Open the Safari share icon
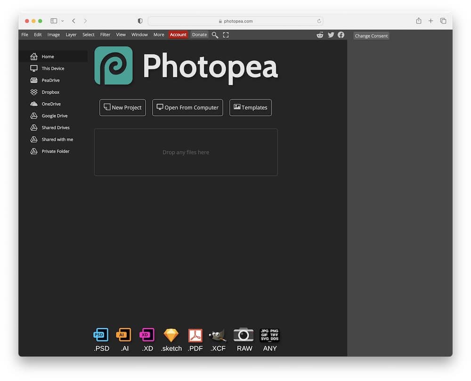Image resolution: width=471 pixels, height=381 pixels. pyautogui.click(x=419, y=21)
